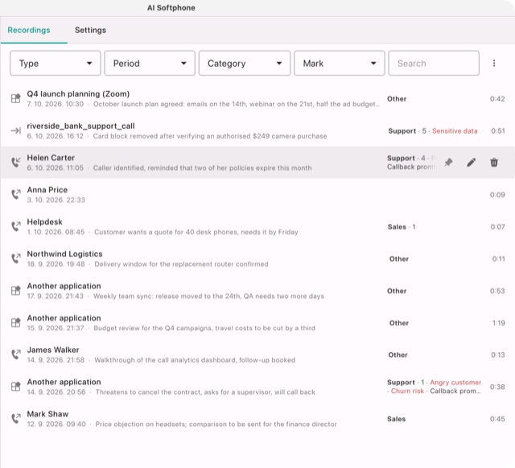Click the Sales category on Mark Shaw row
Image resolution: width=515 pixels, height=468 pixels.
click(x=396, y=419)
